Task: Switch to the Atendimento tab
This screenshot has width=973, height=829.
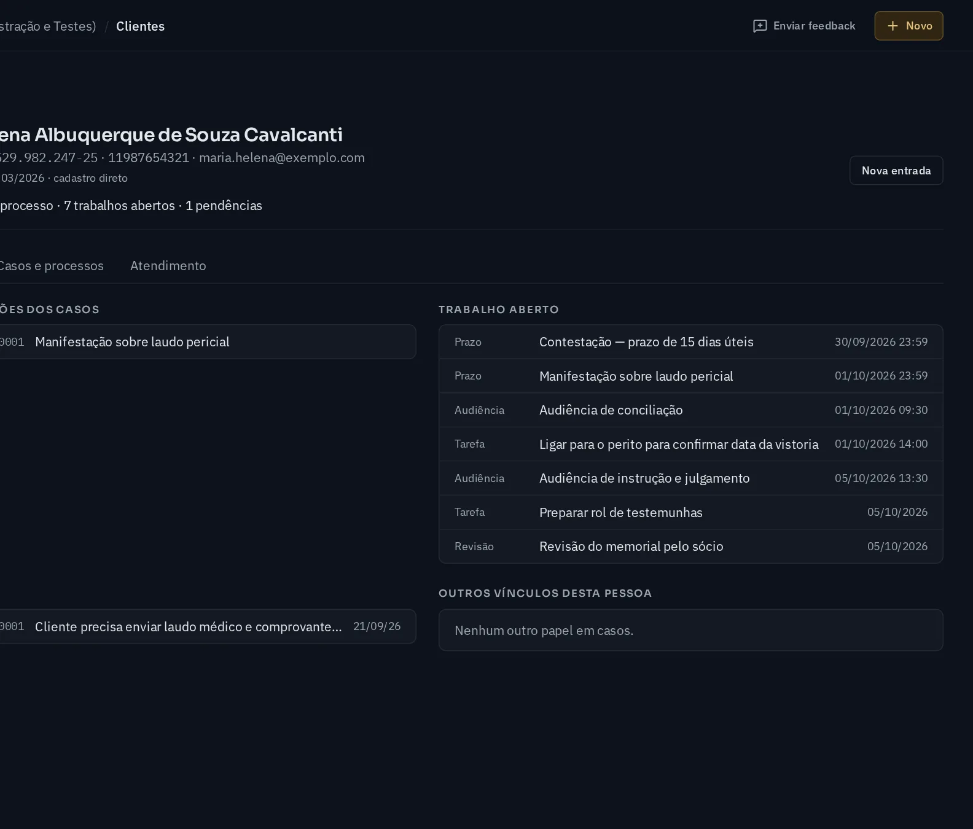Action: click(x=168, y=266)
